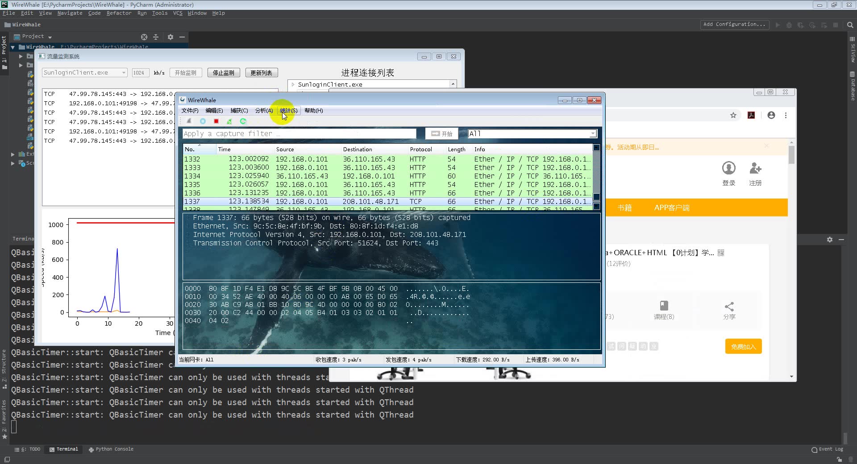857x464 pixels.
Task: Expand the Internet Protocol Version 4 line
Action: [188, 235]
